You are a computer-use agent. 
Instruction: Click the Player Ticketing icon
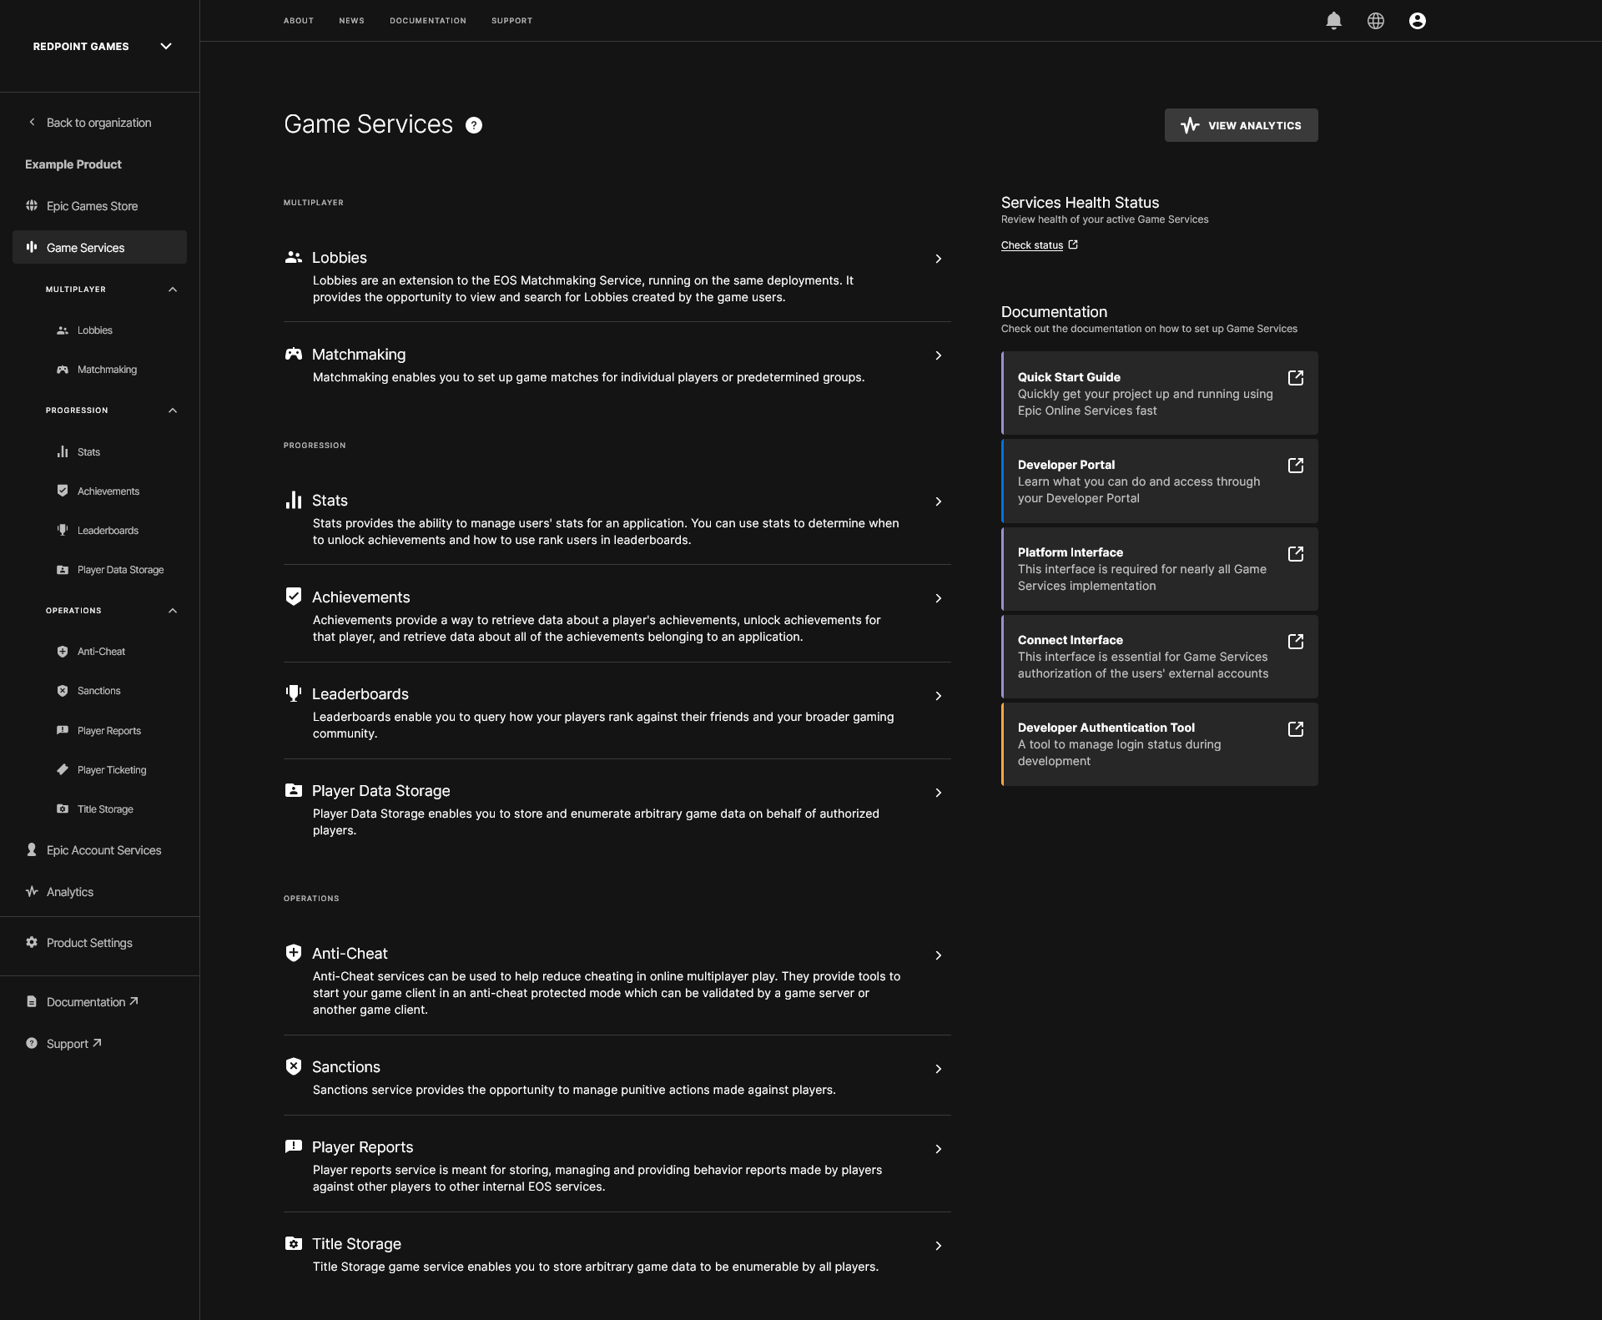[x=63, y=769]
